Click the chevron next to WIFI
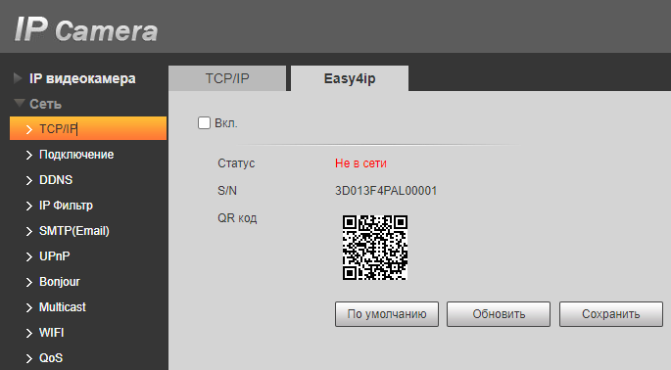 coord(29,333)
